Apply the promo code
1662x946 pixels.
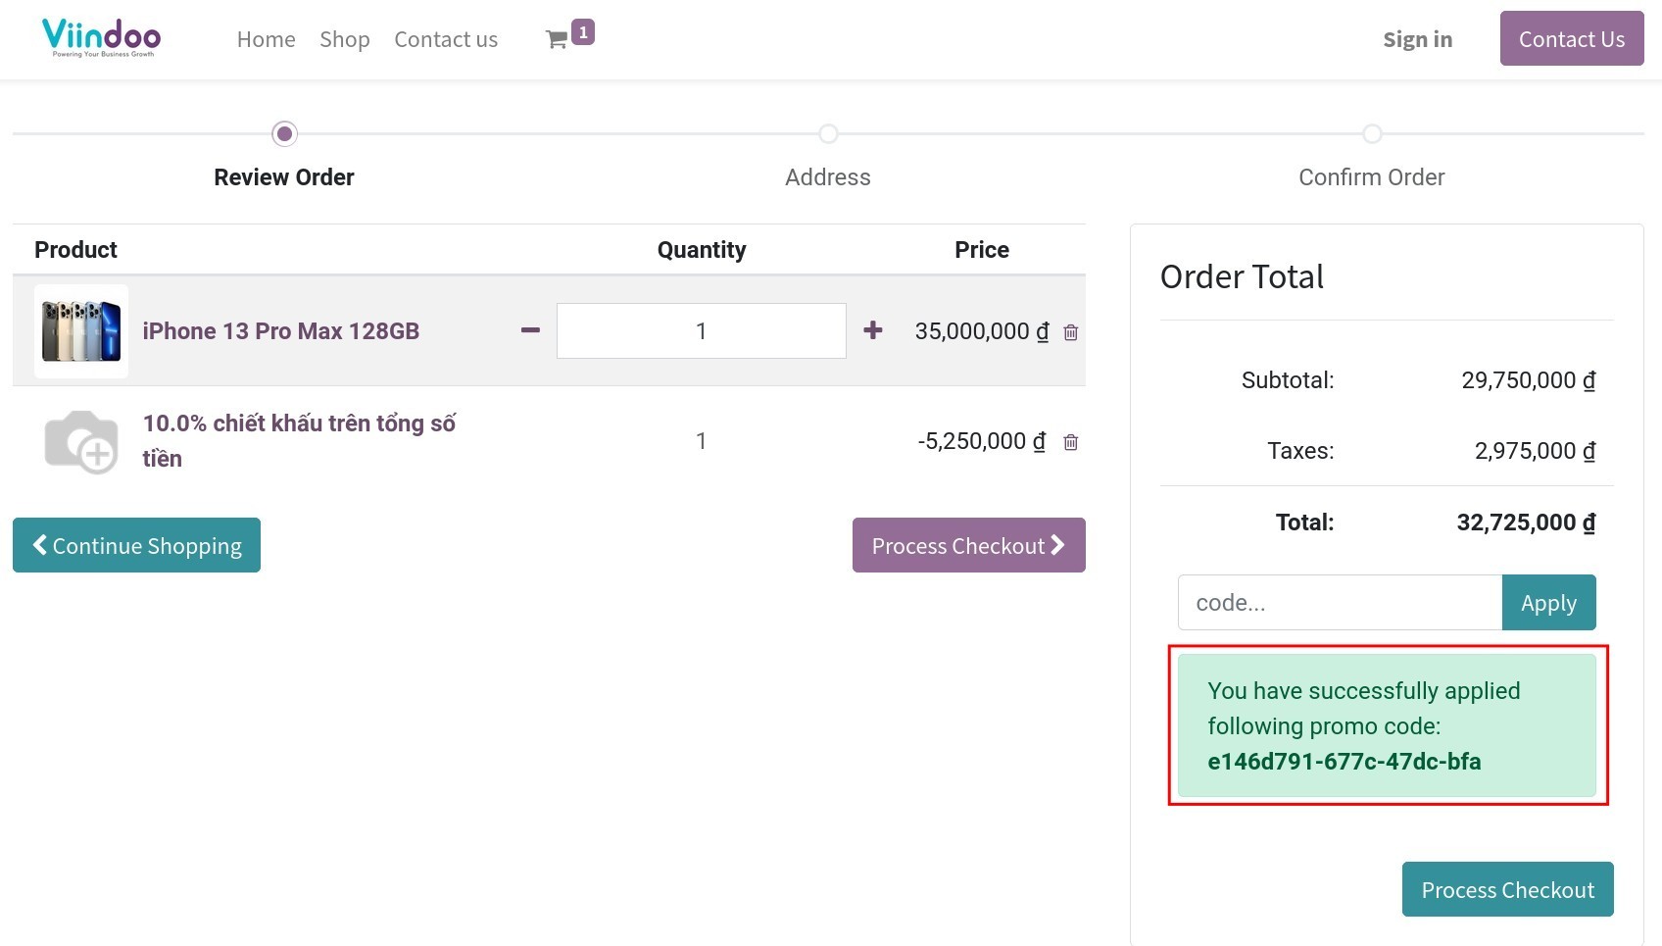coord(1548,603)
